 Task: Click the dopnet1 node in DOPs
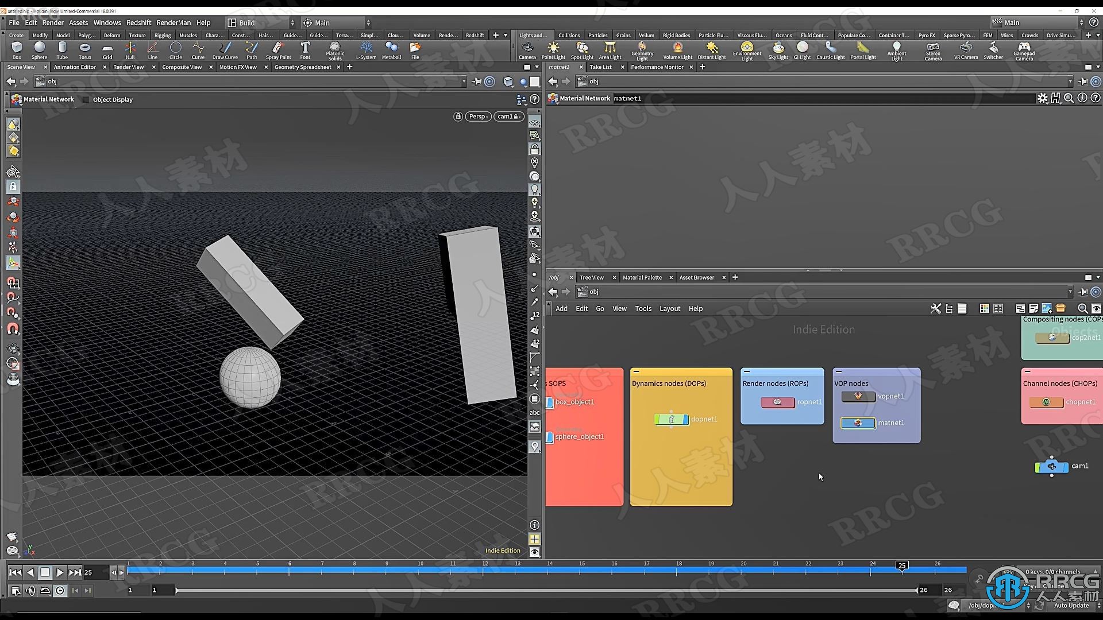[670, 418]
